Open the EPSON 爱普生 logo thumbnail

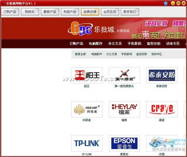pyautogui.click(x=124, y=143)
